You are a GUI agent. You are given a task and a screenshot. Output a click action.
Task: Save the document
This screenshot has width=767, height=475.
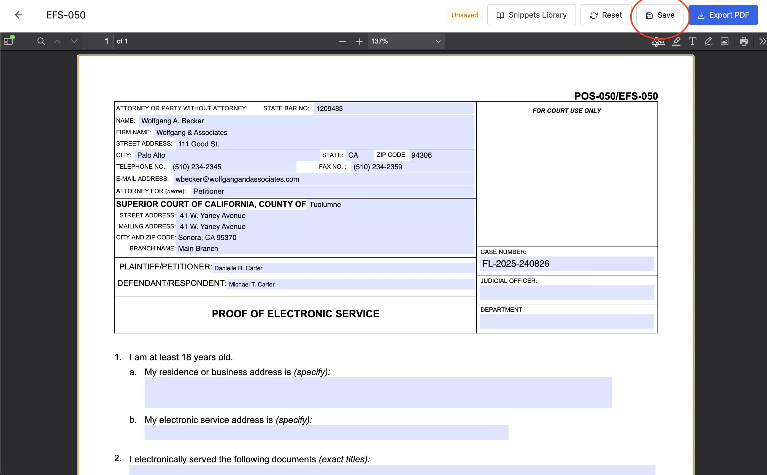[x=660, y=15]
